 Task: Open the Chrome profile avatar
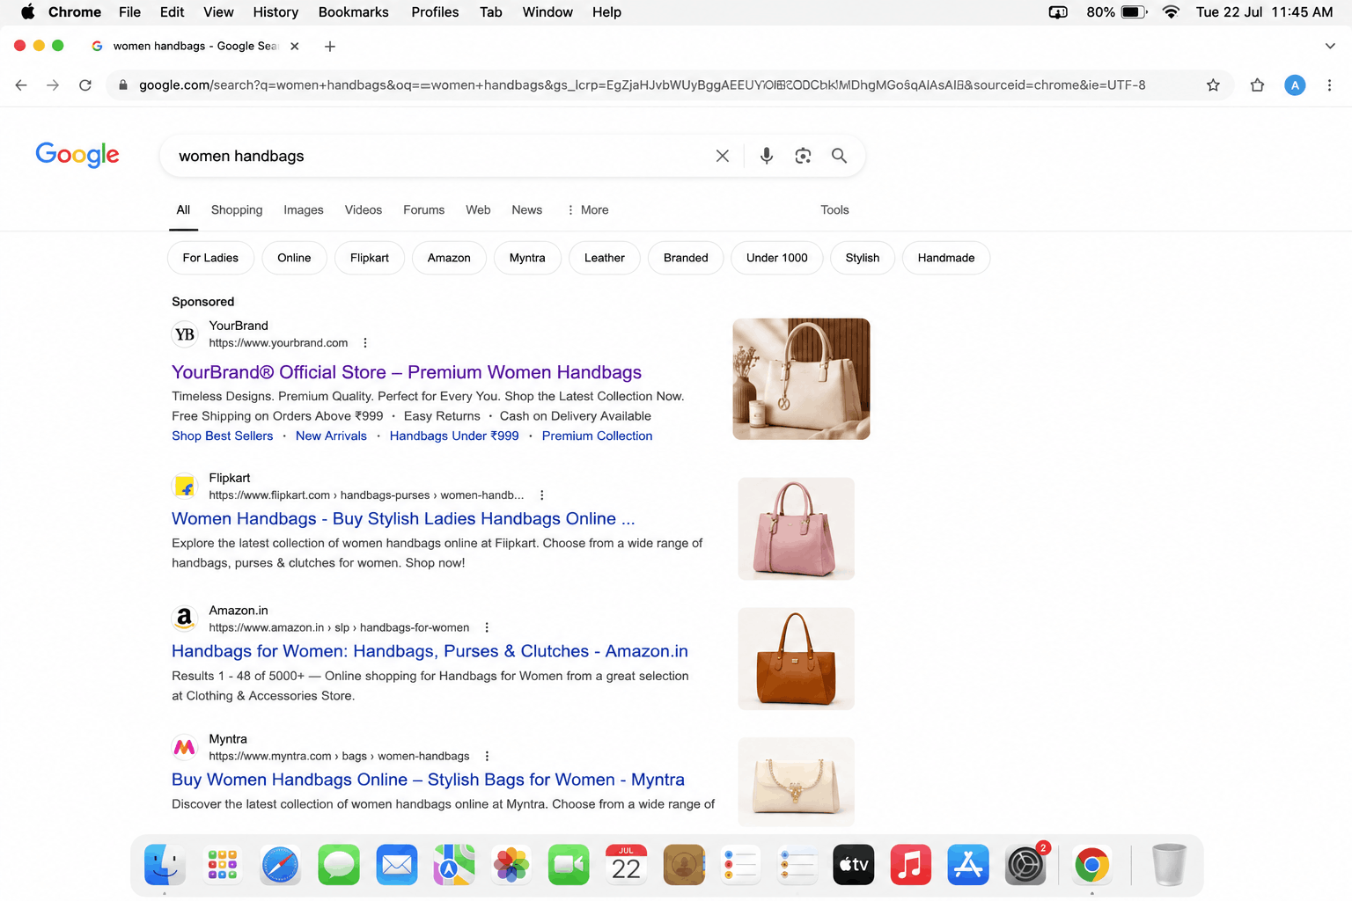pyautogui.click(x=1295, y=85)
